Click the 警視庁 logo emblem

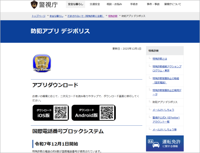click(x=34, y=4)
